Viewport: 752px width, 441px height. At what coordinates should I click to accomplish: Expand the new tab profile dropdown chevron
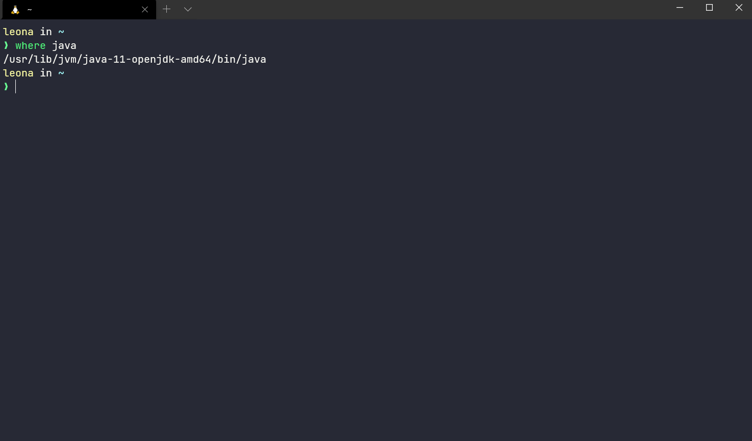[188, 9]
